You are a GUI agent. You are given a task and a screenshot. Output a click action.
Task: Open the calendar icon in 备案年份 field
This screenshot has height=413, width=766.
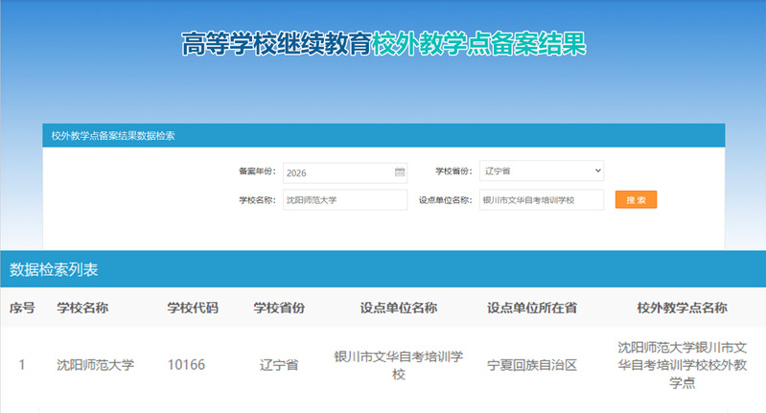(400, 172)
